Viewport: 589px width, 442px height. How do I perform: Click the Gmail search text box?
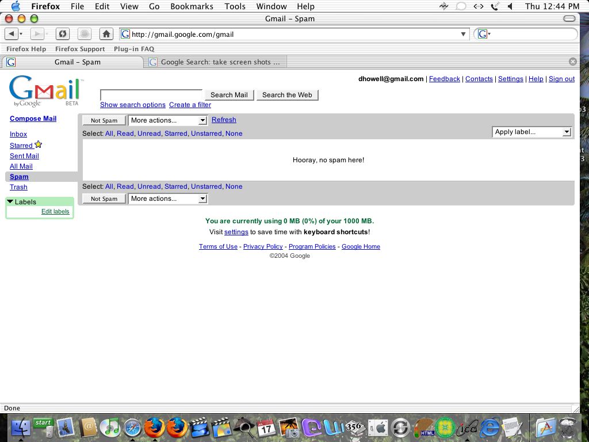[x=151, y=95]
